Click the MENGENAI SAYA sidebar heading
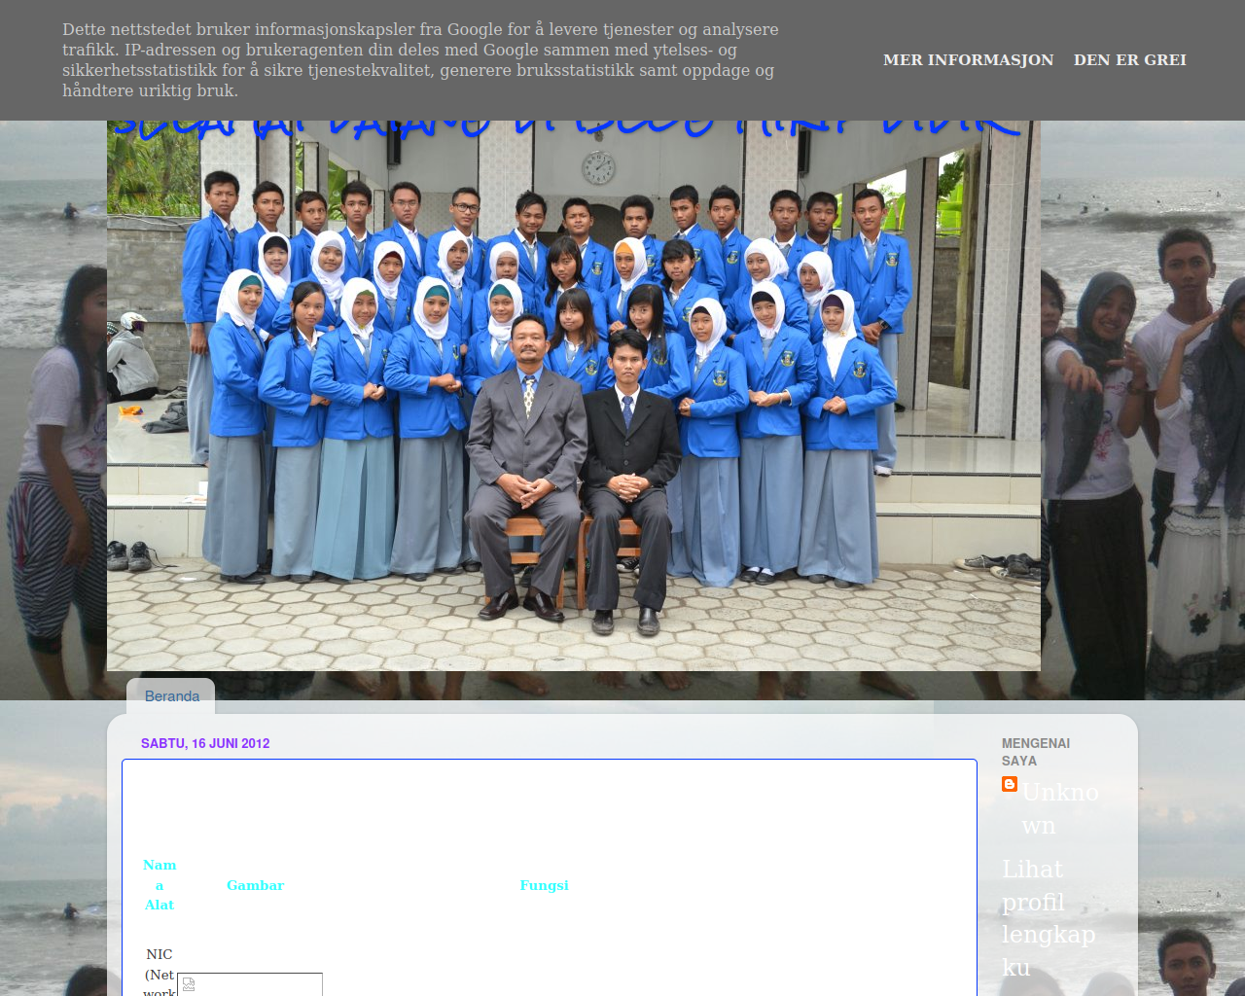Viewport: 1245px width, 996px height. tap(1036, 752)
